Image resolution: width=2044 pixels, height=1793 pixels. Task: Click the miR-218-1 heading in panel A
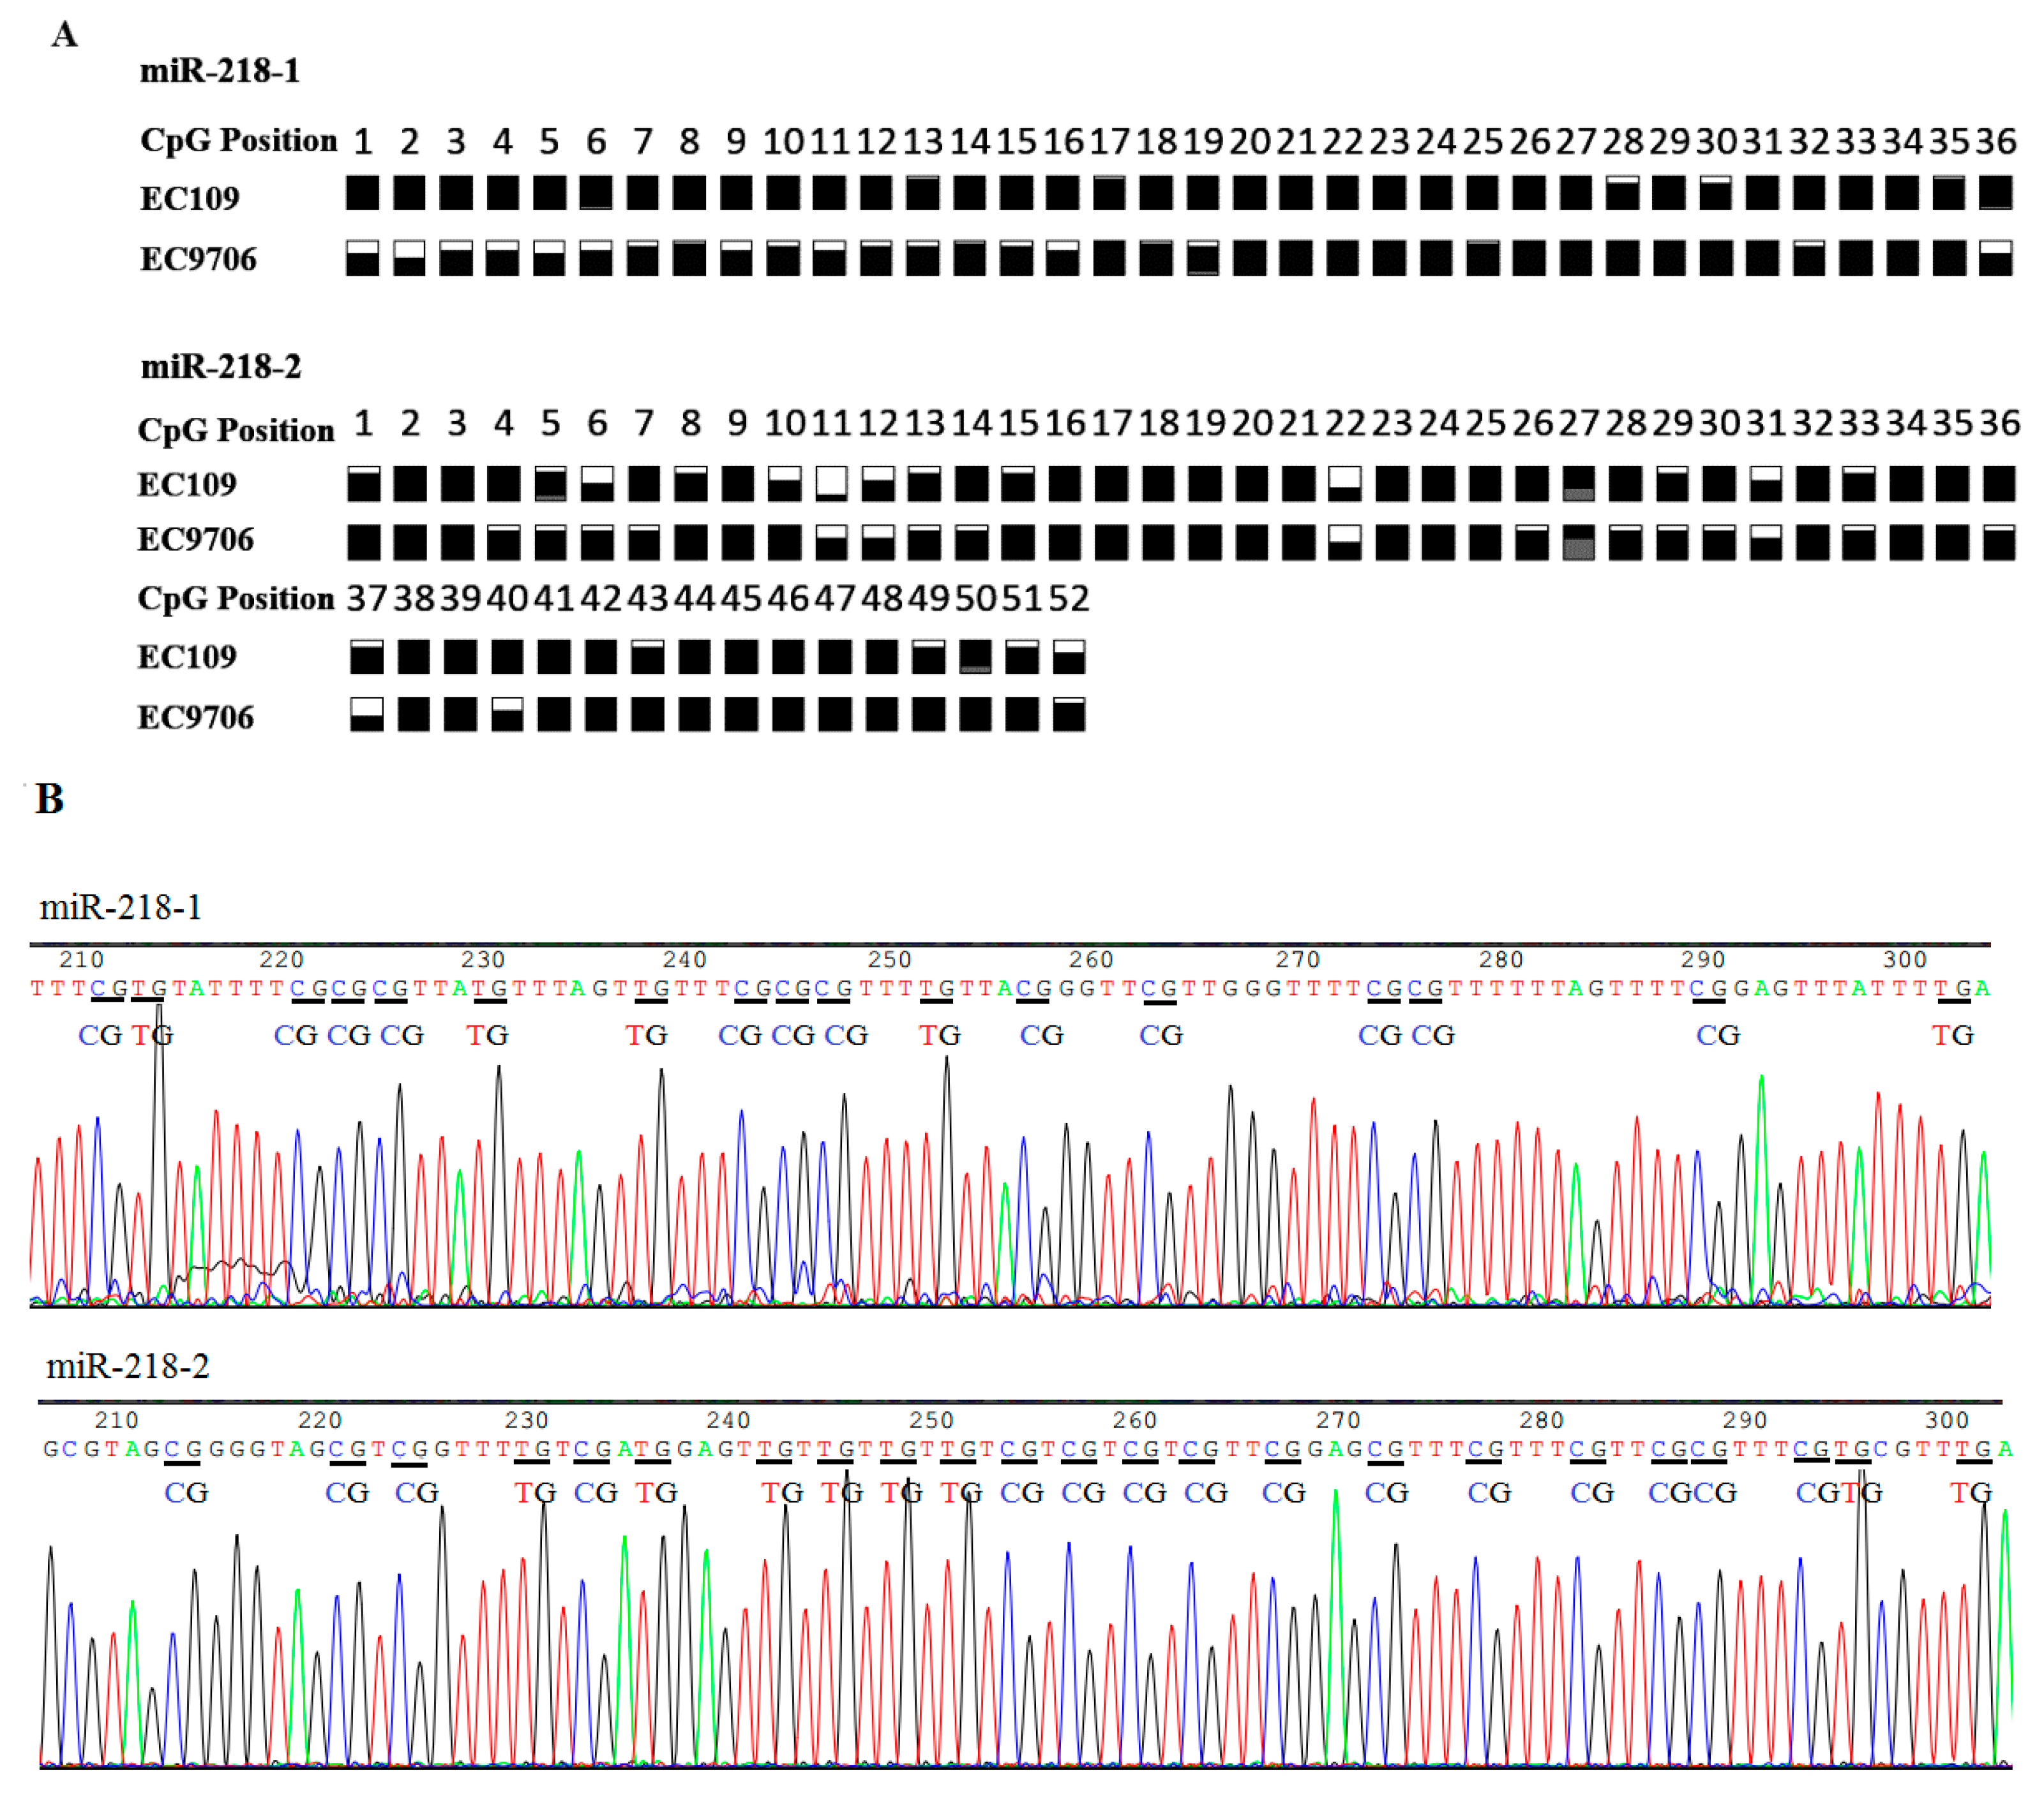click(x=219, y=71)
